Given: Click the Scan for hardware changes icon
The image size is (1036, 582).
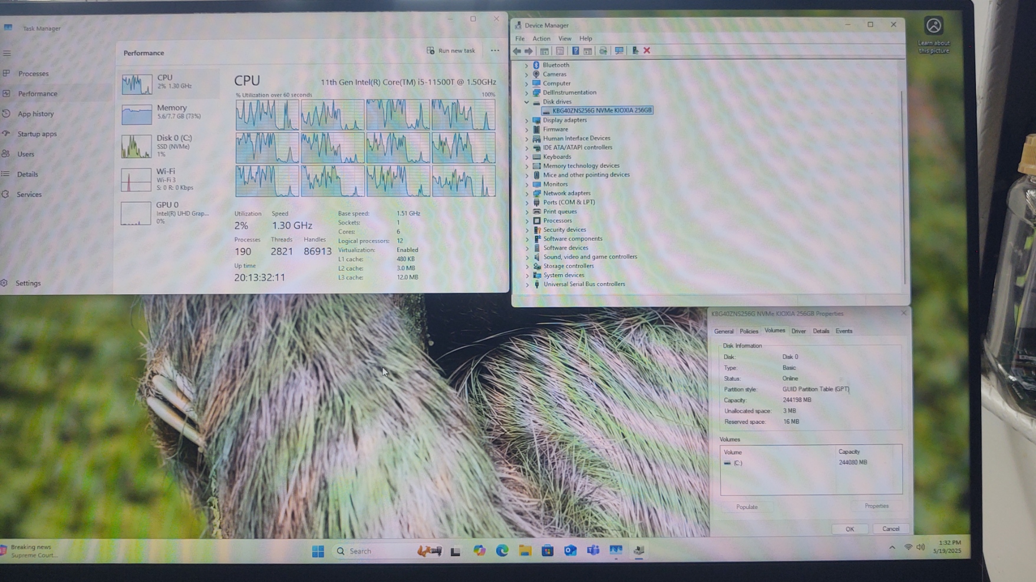Looking at the screenshot, I should pyautogui.click(x=619, y=51).
